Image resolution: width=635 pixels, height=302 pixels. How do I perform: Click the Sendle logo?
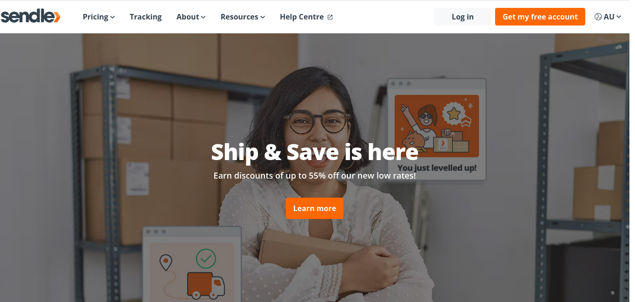[x=31, y=17]
